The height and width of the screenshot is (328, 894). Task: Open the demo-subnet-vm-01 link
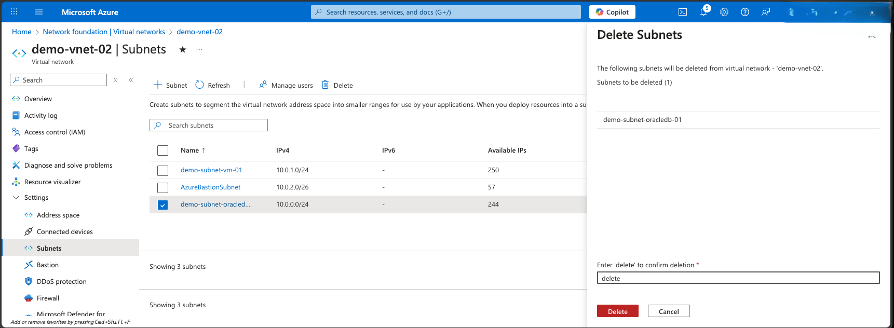point(211,170)
